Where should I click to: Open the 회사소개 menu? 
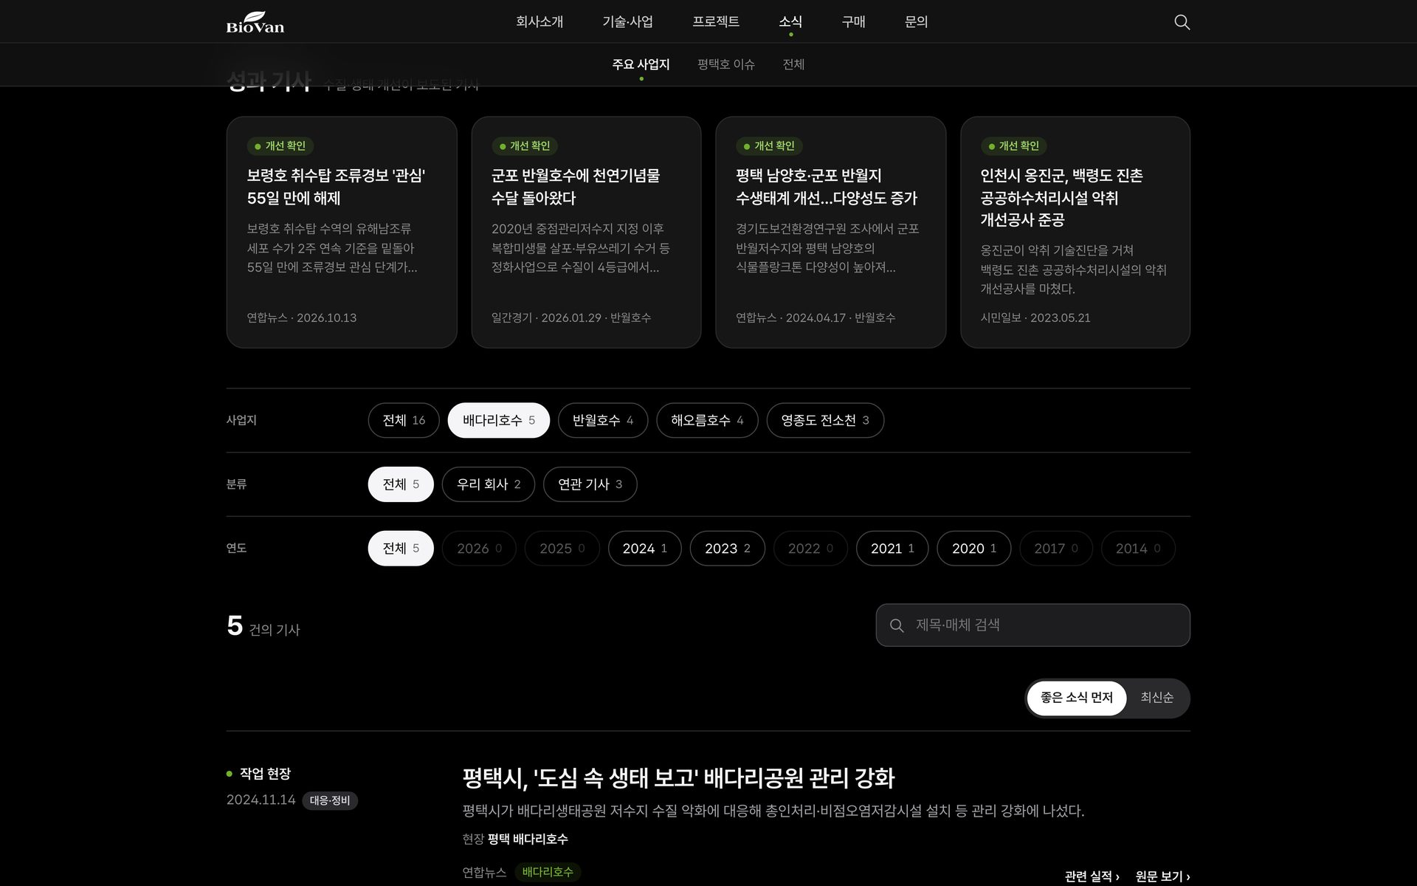coord(539,21)
